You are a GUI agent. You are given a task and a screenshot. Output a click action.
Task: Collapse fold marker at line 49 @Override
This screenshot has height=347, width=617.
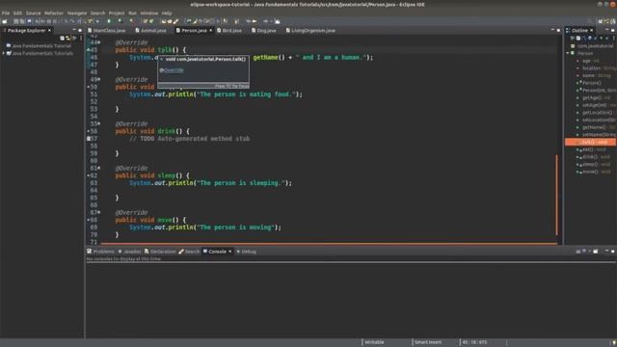point(98,79)
